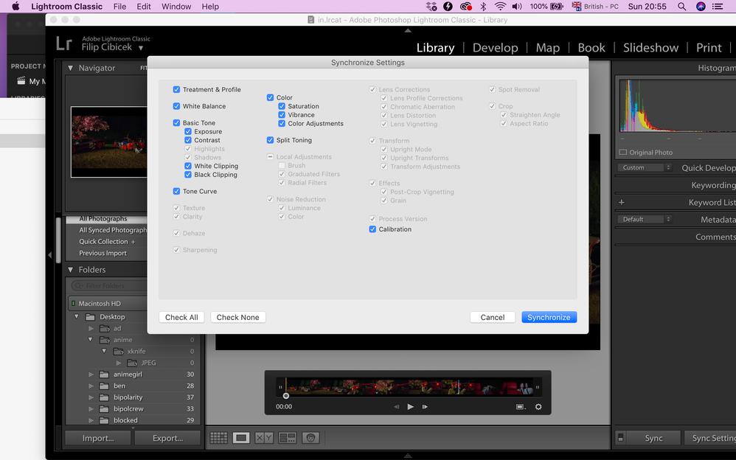This screenshot has width=736, height=460.
Task: Collapse the Navigator panel triangle
Action: pyautogui.click(x=70, y=68)
